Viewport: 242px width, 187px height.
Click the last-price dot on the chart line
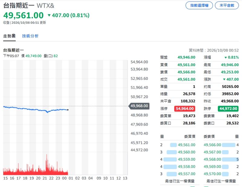point(68,110)
